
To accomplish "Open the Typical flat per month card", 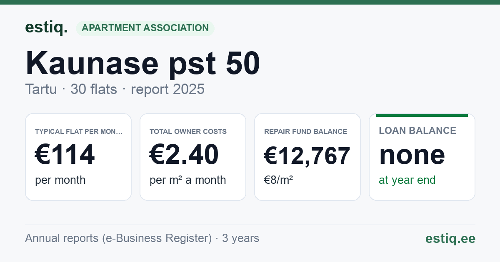I will coord(78,157).
